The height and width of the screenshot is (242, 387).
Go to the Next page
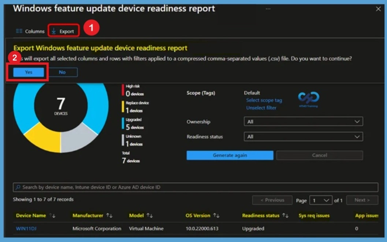click(362, 200)
